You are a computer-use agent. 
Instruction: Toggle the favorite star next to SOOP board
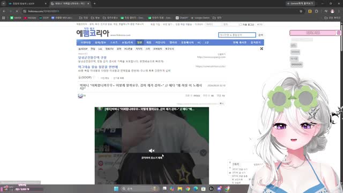[94, 77]
